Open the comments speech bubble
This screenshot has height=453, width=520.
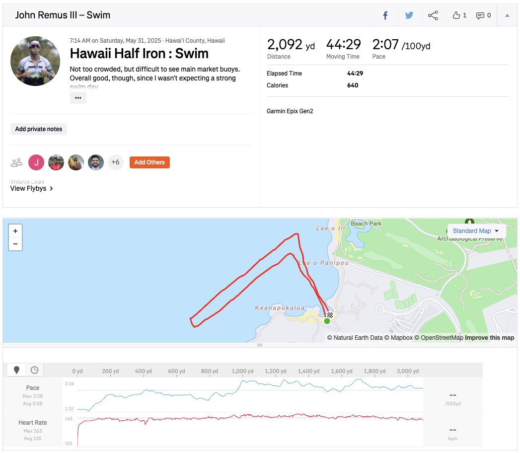(483, 15)
